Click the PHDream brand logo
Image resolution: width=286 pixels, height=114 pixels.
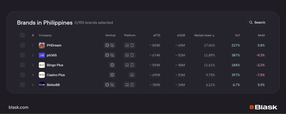pyautogui.click(x=42, y=45)
